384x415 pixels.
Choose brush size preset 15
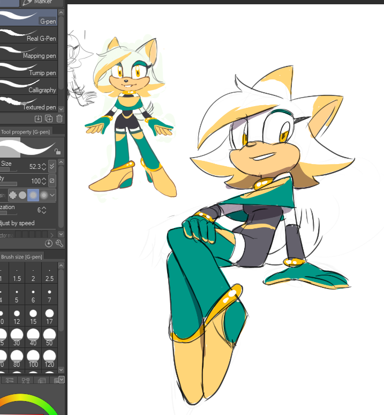(x=33, y=316)
